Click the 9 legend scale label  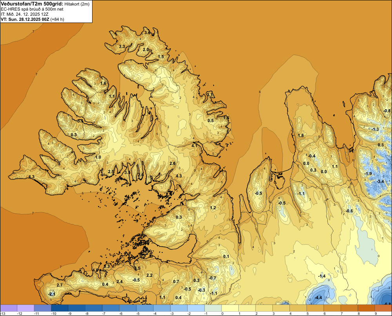pos(376,314)
